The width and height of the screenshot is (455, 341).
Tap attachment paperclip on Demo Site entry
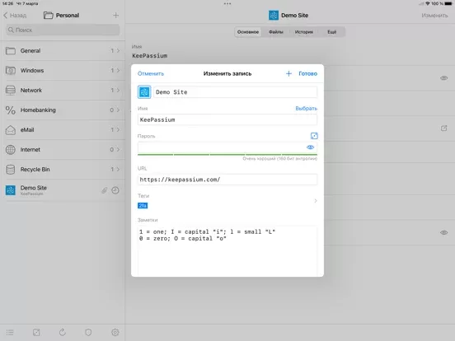pyautogui.click(x=104, y=190)
